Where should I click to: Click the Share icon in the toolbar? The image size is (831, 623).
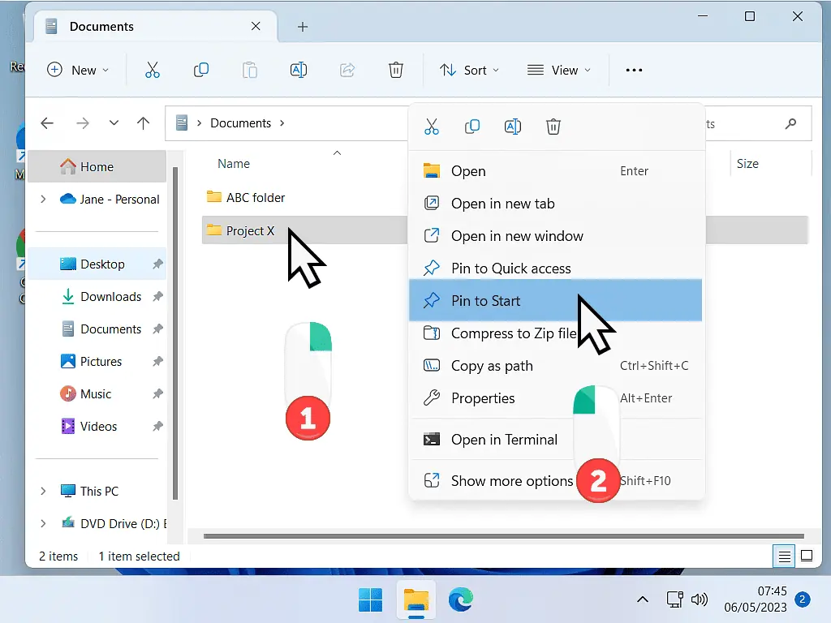click(347, 70)
